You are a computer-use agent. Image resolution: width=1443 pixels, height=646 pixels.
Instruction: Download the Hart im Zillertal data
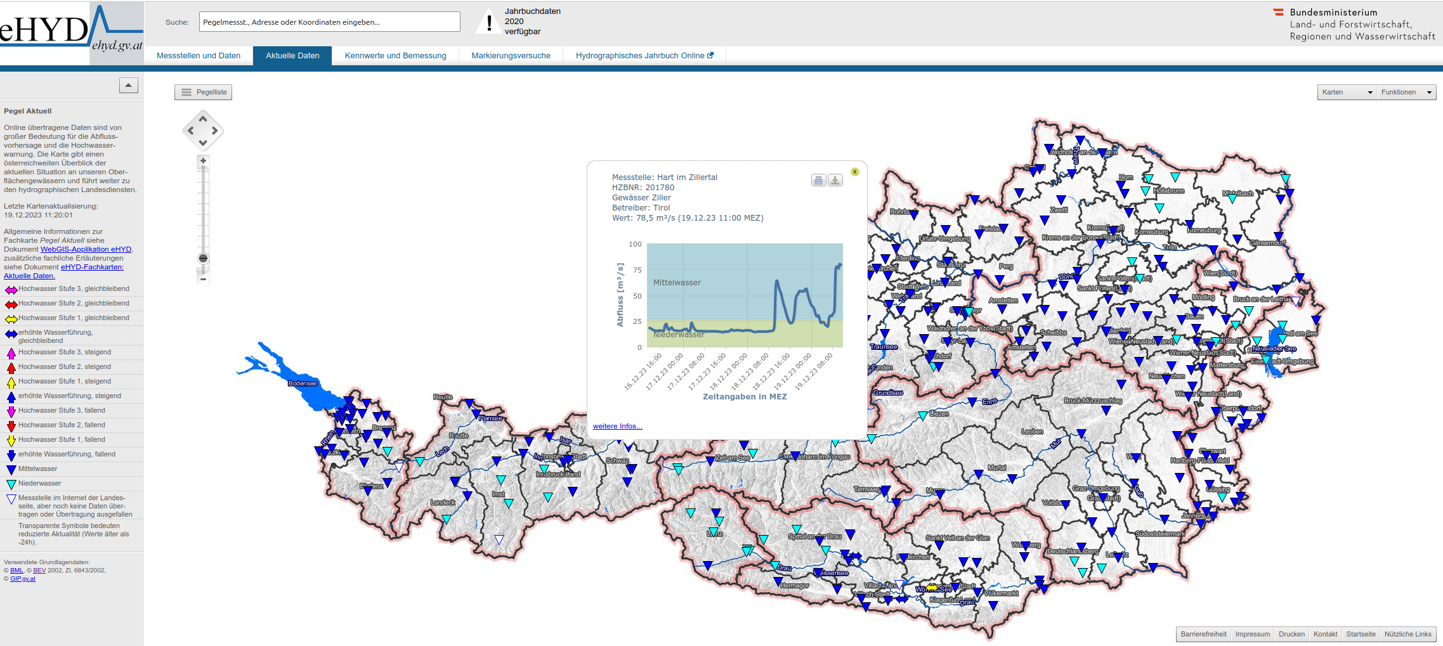(835, 181)
